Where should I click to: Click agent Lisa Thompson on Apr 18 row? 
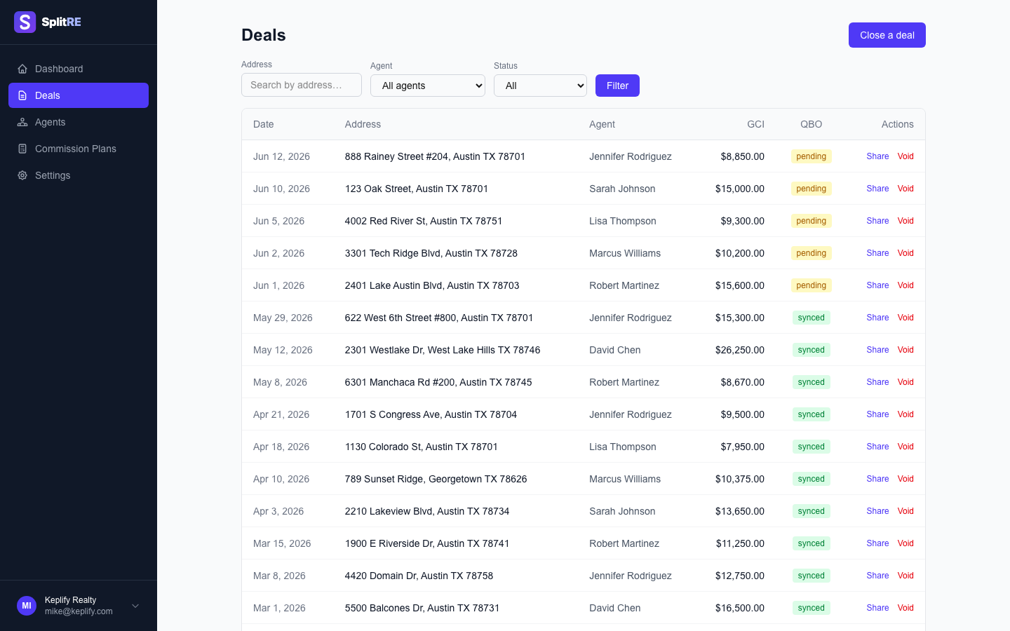[623, 447]
